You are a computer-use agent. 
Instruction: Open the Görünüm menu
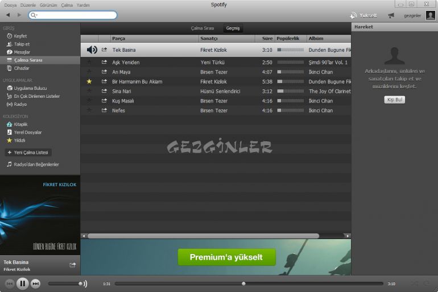coord(48,5)
